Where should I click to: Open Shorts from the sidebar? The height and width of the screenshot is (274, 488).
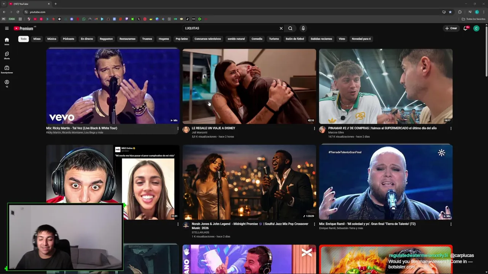click(7, 55)
